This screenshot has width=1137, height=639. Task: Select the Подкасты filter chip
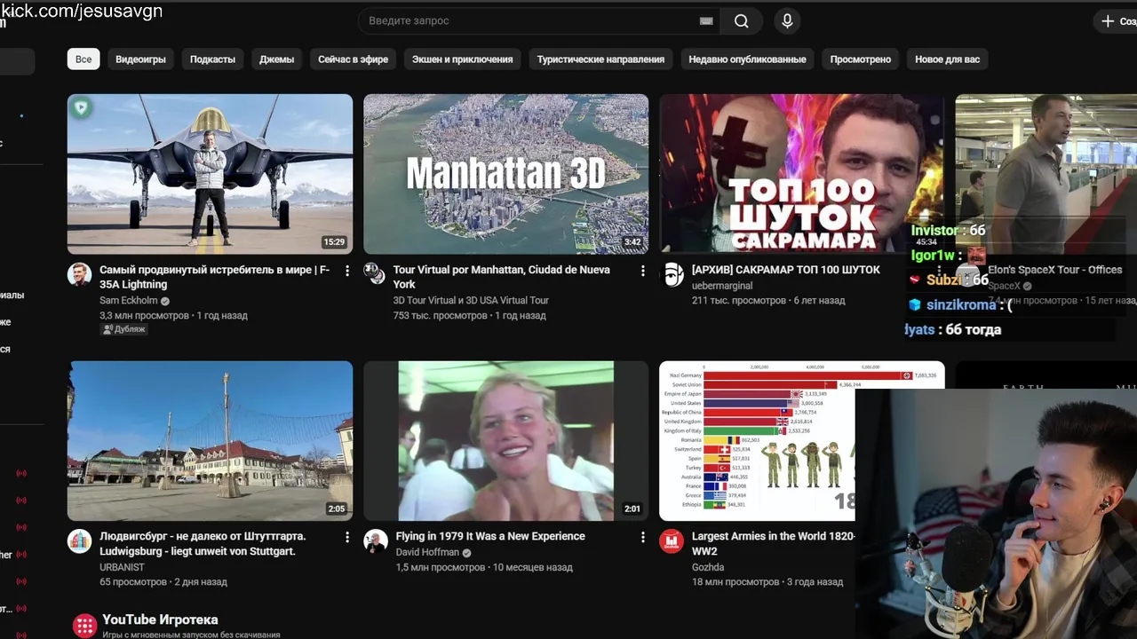212,59
